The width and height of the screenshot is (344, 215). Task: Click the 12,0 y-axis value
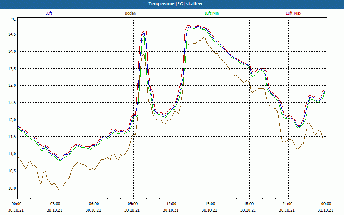(x=12, y=120)
